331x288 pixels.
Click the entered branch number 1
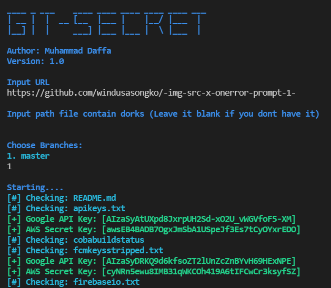click(9, 167)
